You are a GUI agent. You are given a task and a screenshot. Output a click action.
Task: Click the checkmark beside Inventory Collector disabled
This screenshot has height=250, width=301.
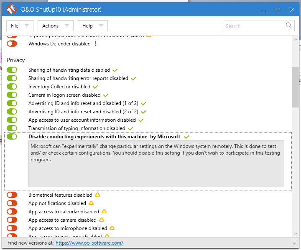click(x=95, y=87)
